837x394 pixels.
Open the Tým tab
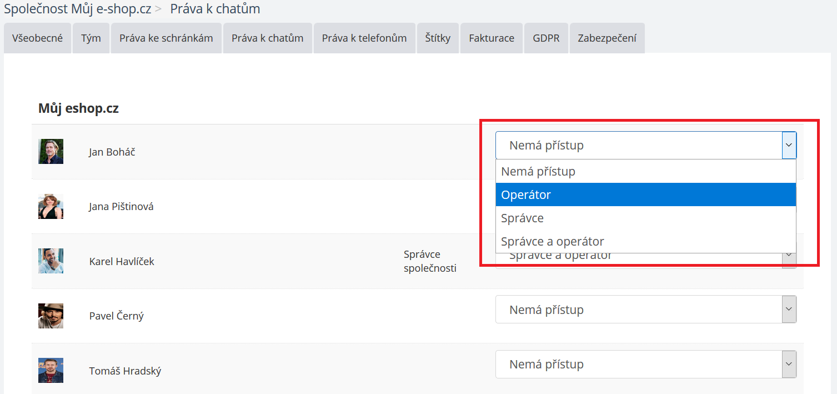click(x=91, y=38)
